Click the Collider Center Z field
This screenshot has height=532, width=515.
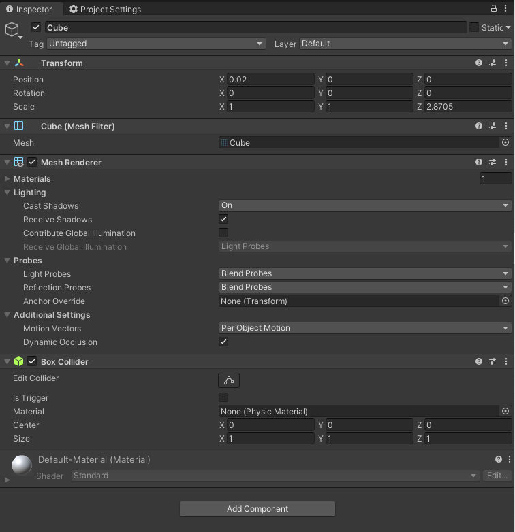tap(468, 425)
